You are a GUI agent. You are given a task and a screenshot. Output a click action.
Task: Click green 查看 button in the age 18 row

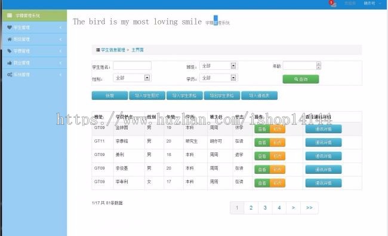click(x=262, y=156)
